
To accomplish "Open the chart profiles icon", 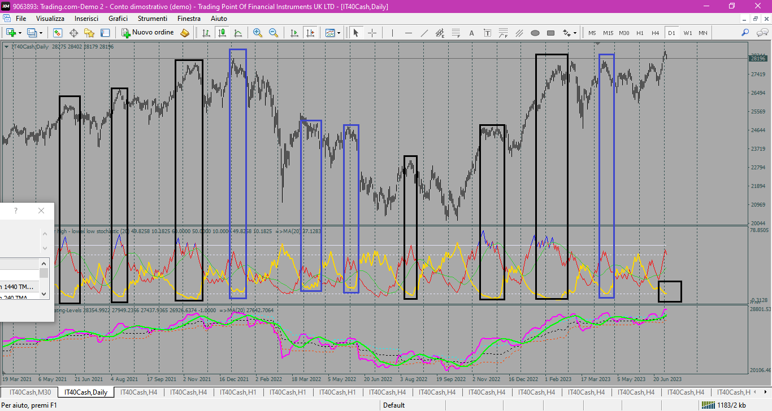I will [x=32, y=33].
